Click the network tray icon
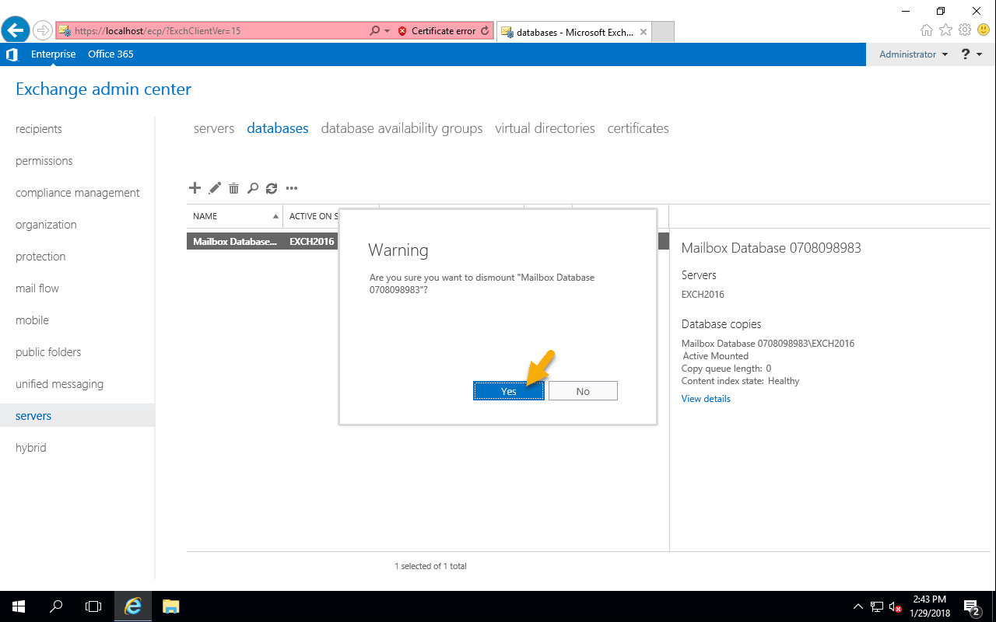 click(x=877, y=606)
